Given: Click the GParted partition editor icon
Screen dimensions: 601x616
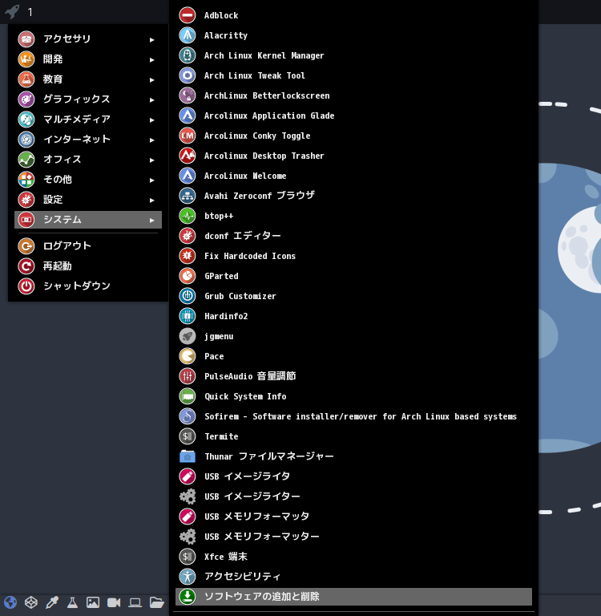Looking at the screenshot, I should (x=187, y=276).
